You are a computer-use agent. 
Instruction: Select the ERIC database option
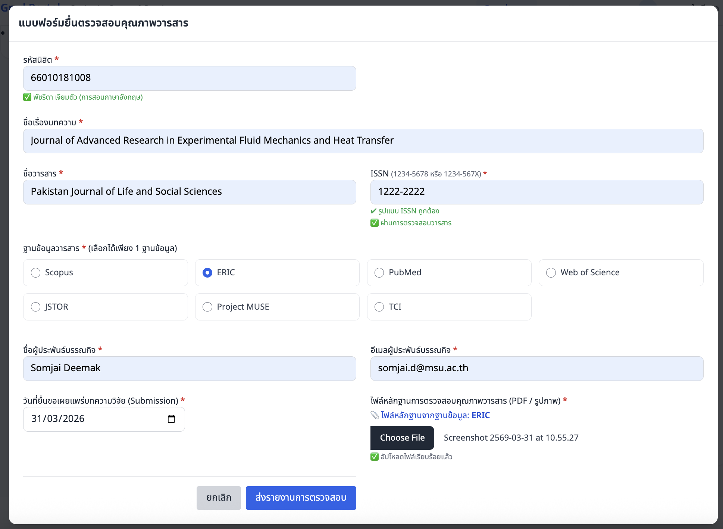(207, 273)
